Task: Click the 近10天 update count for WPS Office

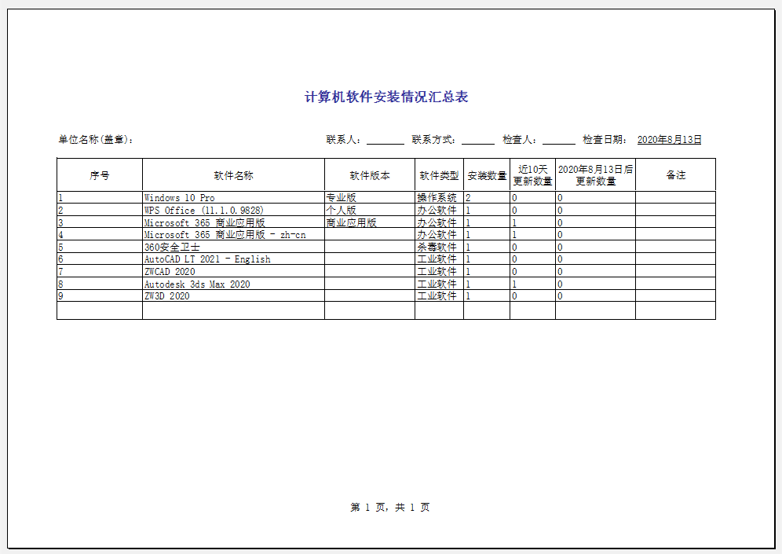Action: 514,210
